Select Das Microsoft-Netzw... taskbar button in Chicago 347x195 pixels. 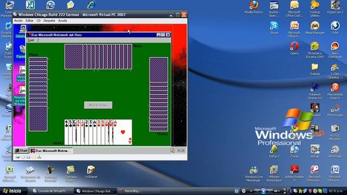coord(51,151)
